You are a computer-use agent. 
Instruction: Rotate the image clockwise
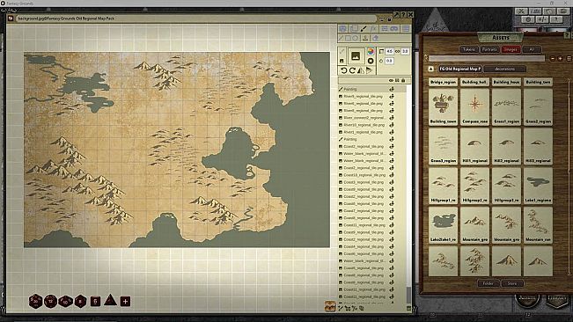[x=352, y=70]
